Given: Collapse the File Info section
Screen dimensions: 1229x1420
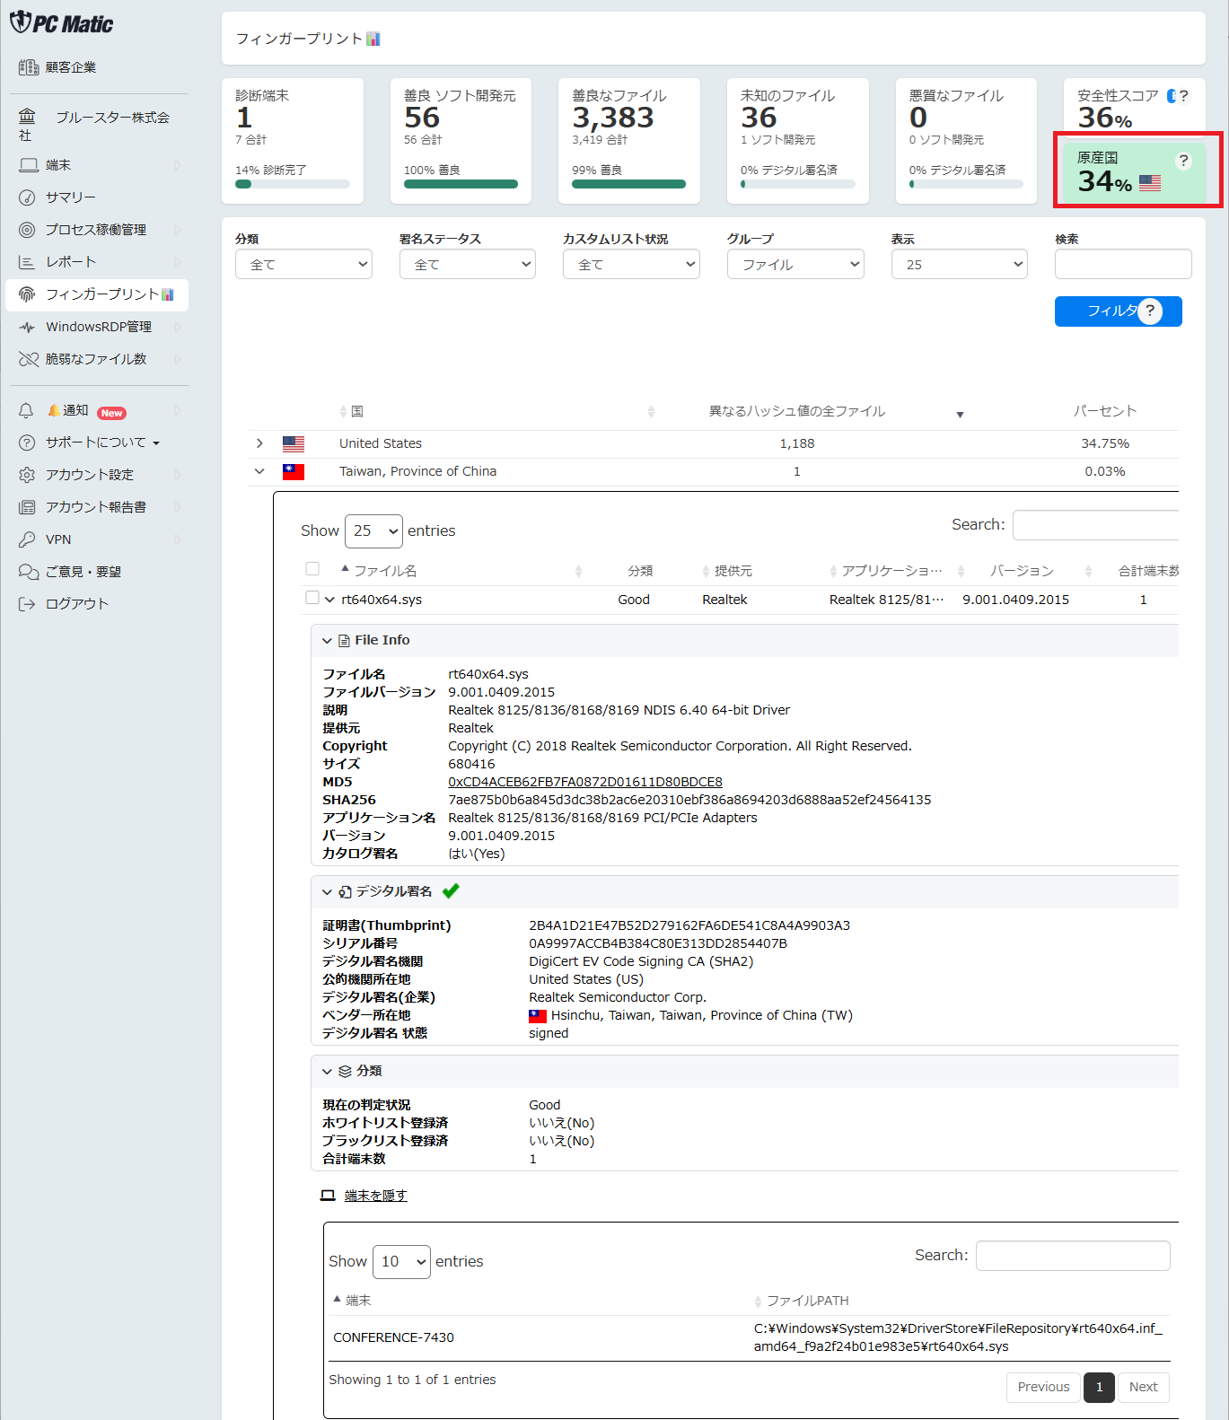Looking at the screenshot, I should (x=327, y=641).
